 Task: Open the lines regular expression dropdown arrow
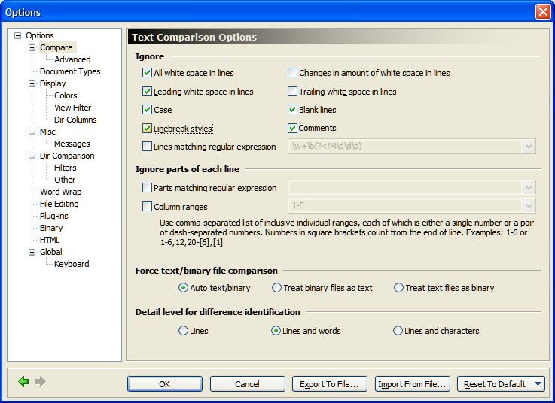point(529,147)
